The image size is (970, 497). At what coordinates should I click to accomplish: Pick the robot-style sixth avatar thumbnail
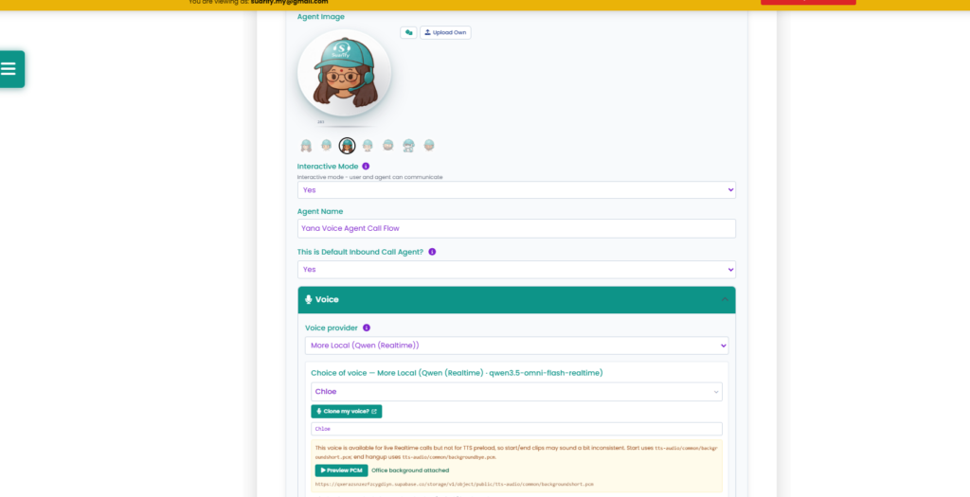408,146
